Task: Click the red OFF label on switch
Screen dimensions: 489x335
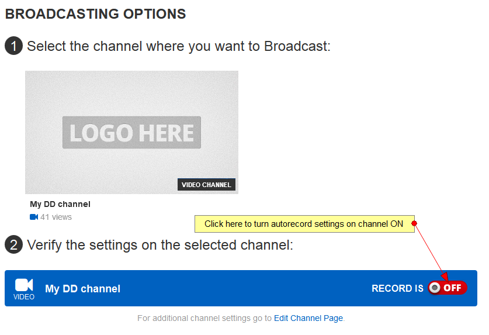Action: click(x=452, y=288)
